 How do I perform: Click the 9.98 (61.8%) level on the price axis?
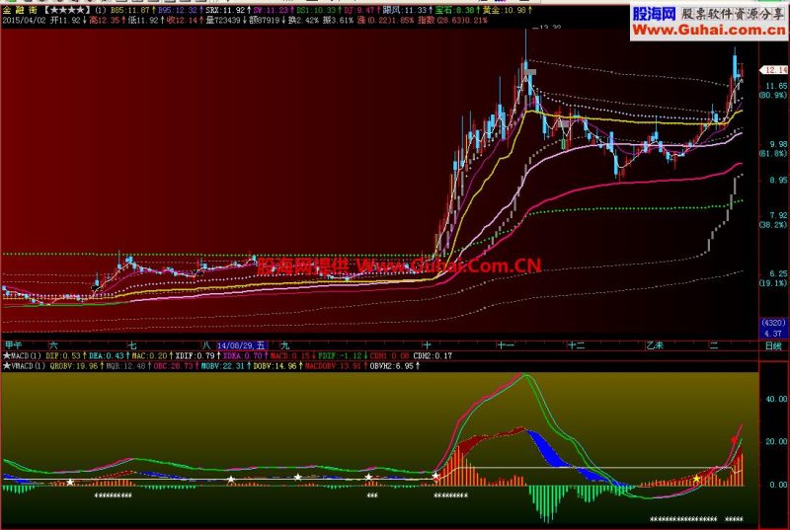(774, 148)
